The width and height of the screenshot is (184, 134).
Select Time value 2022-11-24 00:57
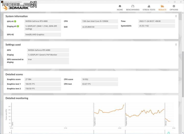157,21
